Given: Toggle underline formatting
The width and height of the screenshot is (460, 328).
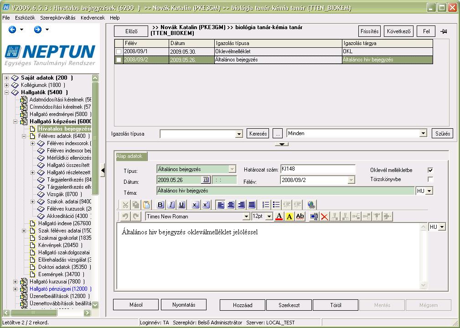Looking at the screenshot, I should click(181, 205).
